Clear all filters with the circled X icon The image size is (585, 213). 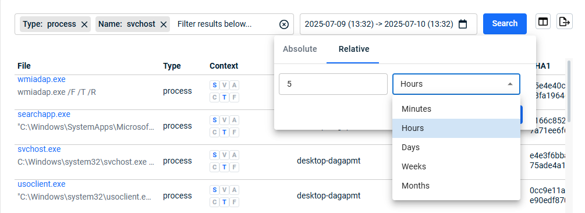284,24
